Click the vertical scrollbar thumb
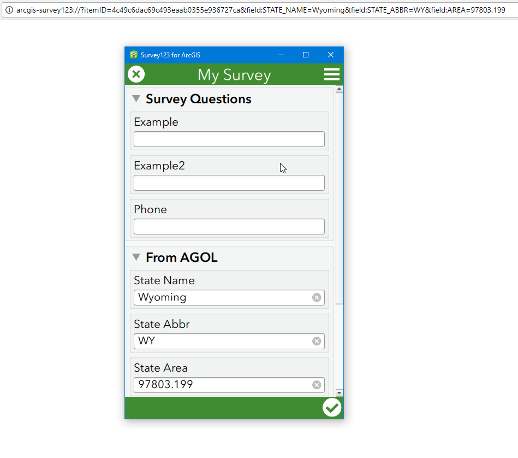The image size is (518, 458). (x=339, y=198)
